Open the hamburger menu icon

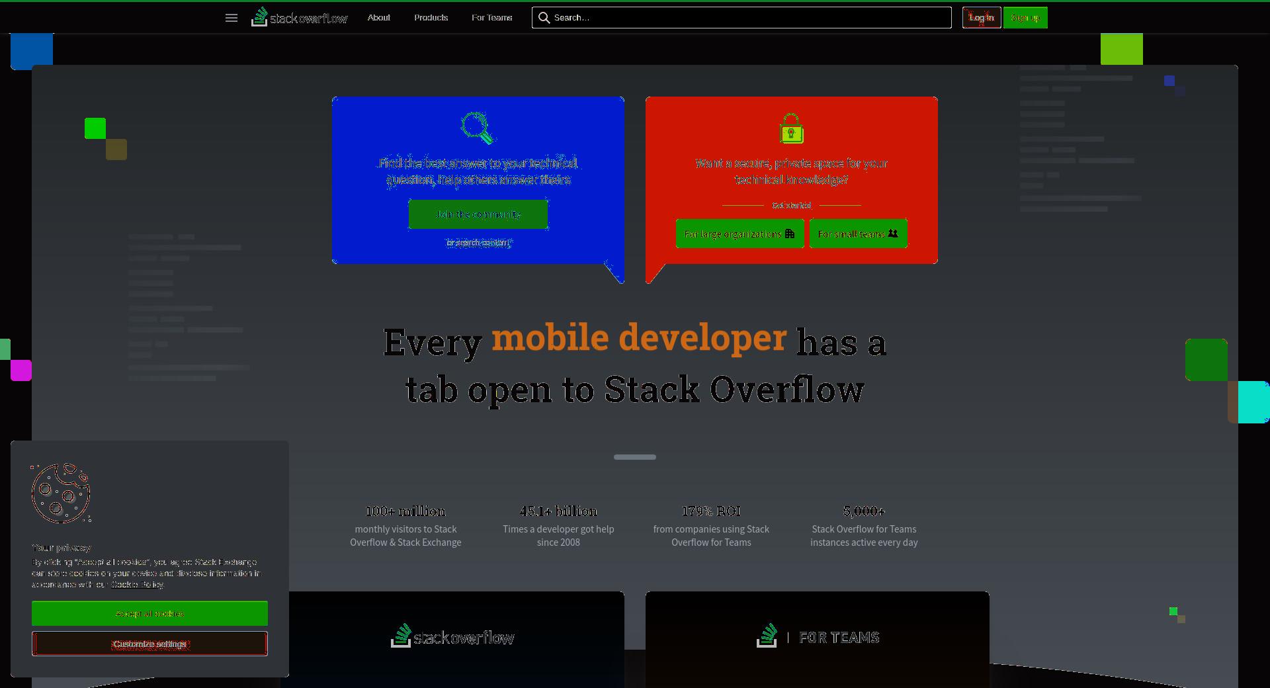point(232,18)
